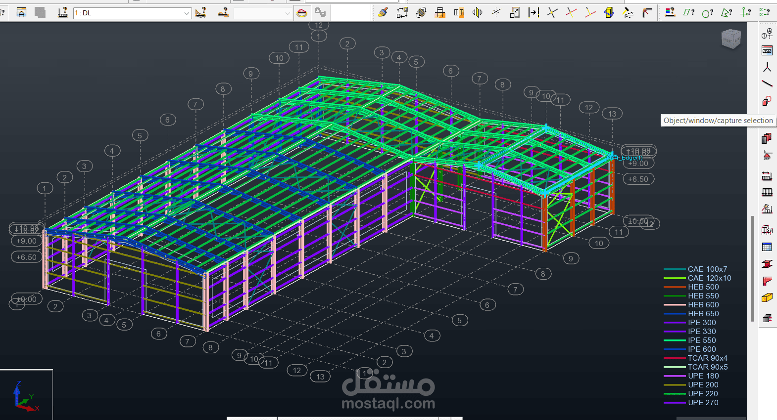Click the red I-beam section icon in the sidebar
Viewport: 777px width, 420px height.
point(767,264)
